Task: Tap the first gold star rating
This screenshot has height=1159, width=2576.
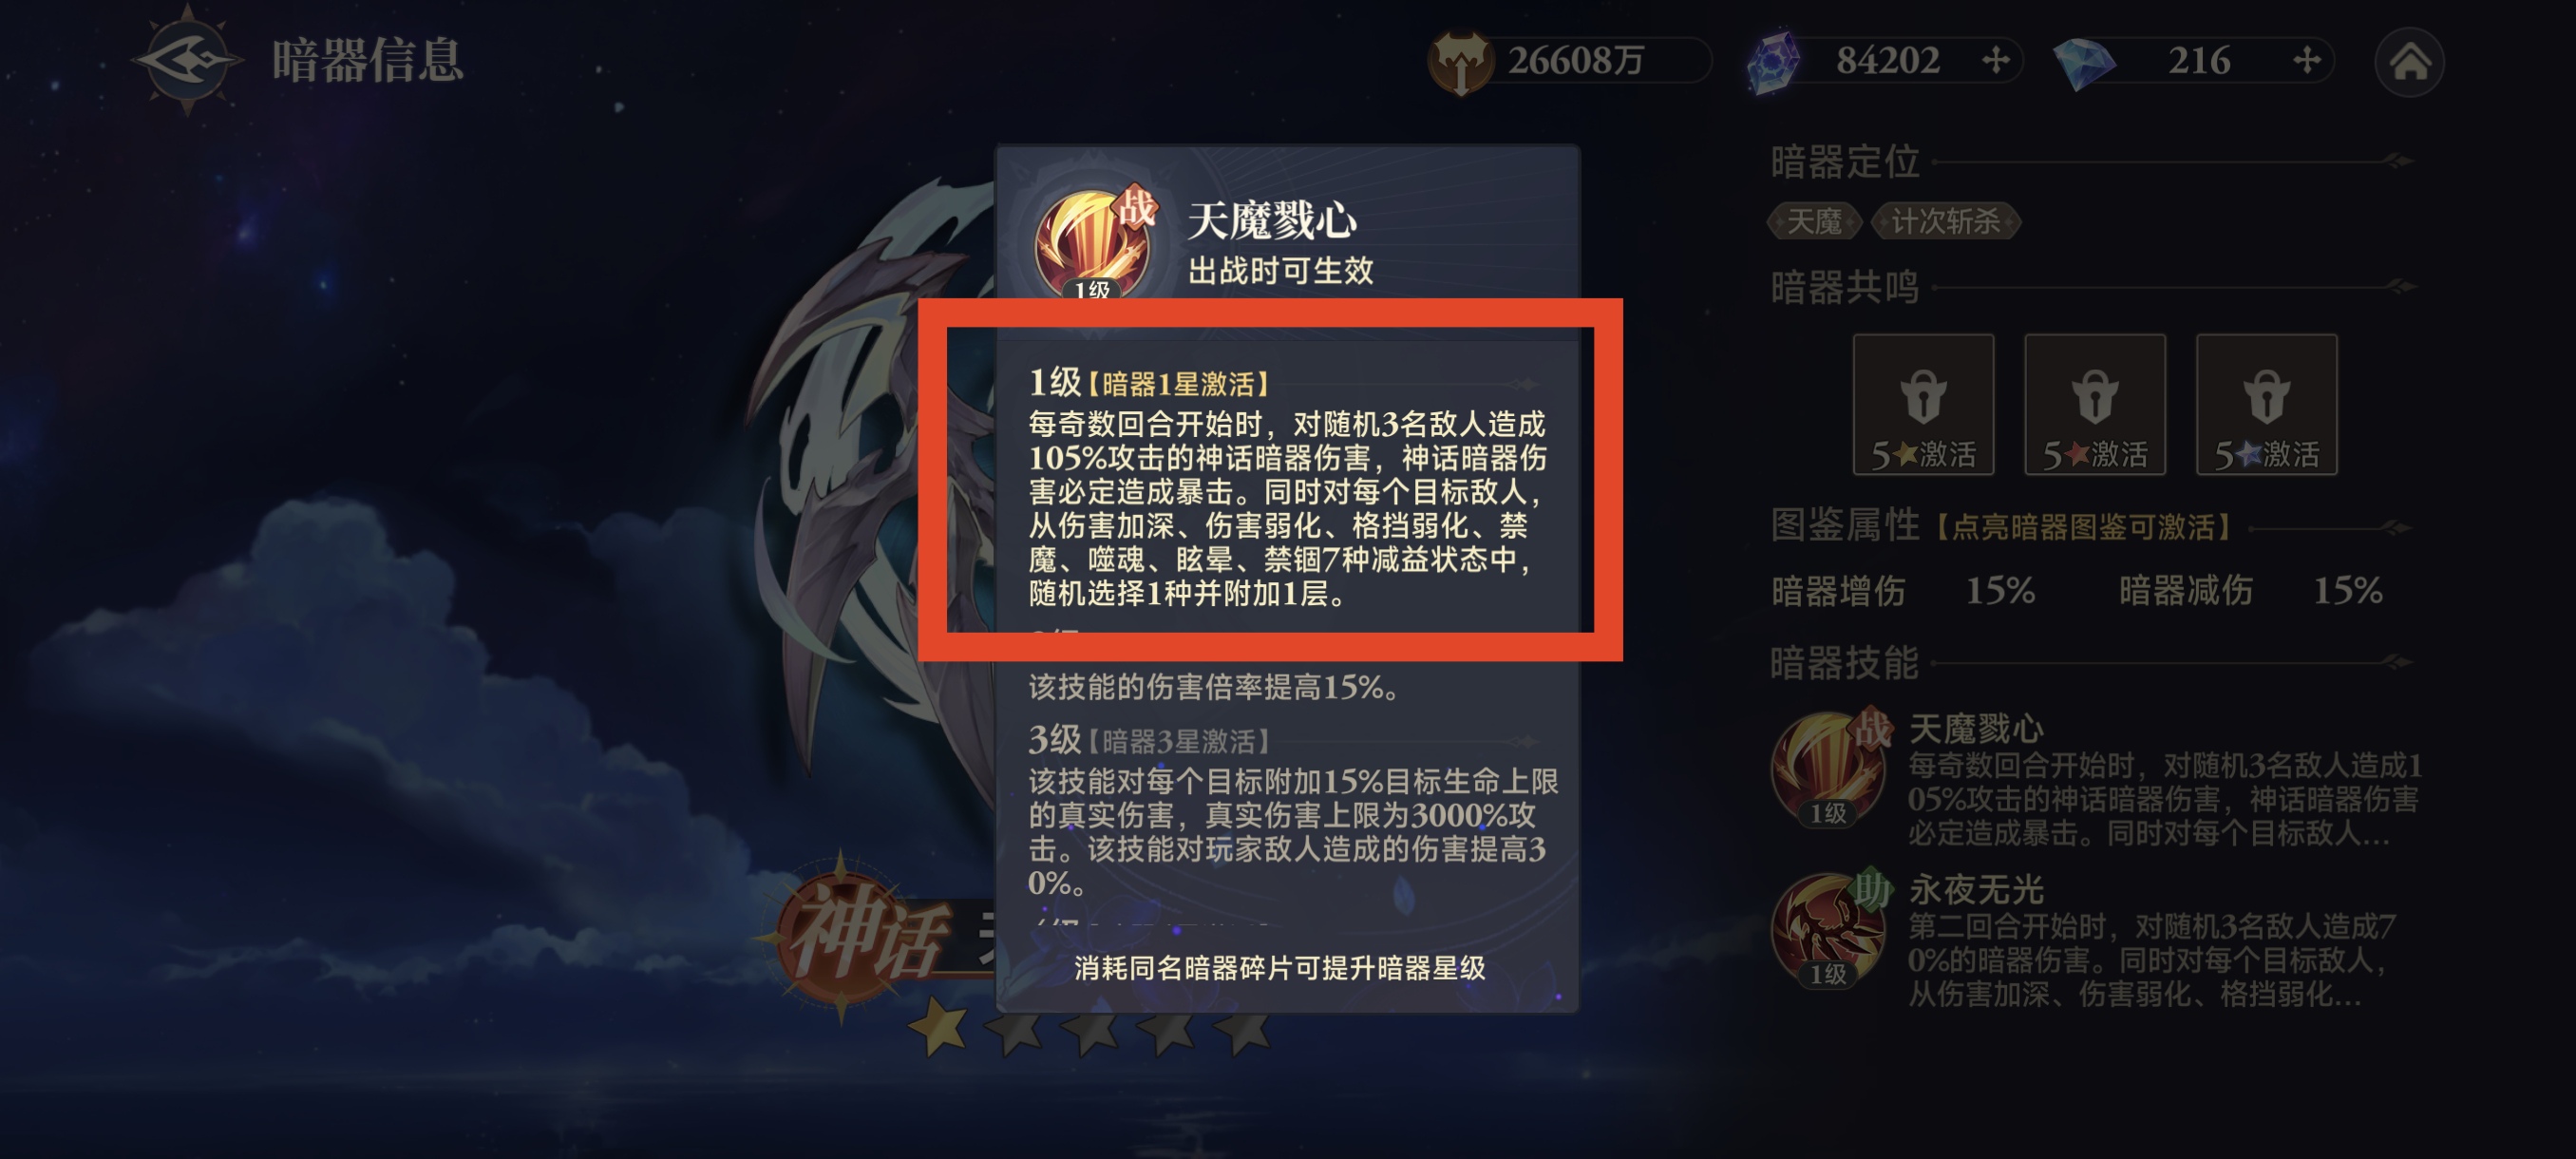Action: tap(938, 1028)
